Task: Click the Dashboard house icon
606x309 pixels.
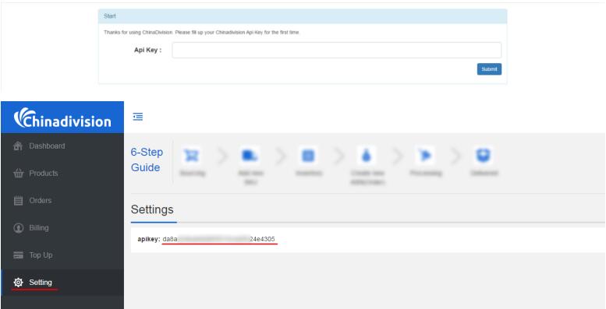Action: (18, 146)
